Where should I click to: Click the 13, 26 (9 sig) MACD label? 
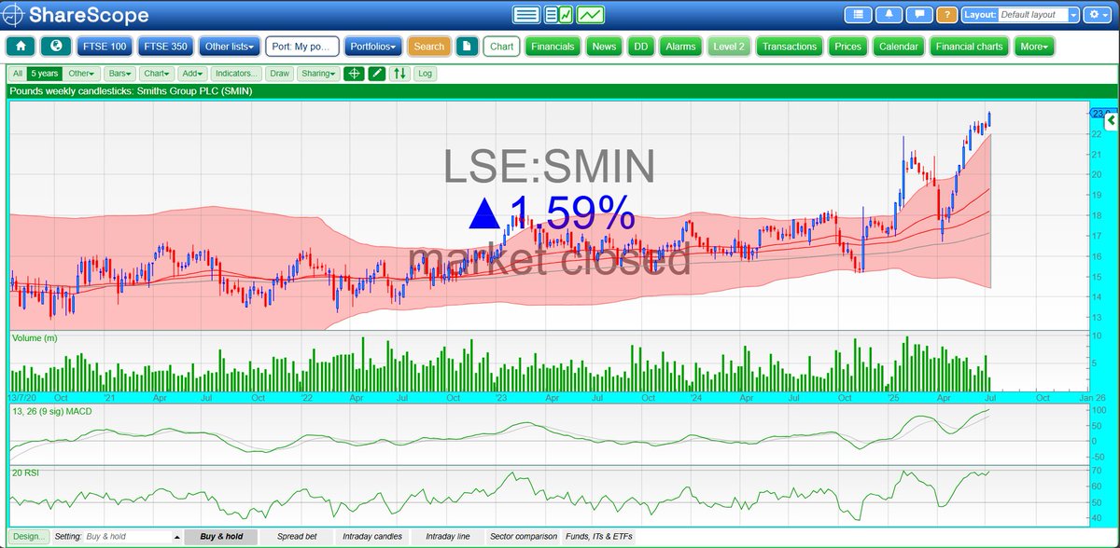pyautogui.click(x=52, y=413)
